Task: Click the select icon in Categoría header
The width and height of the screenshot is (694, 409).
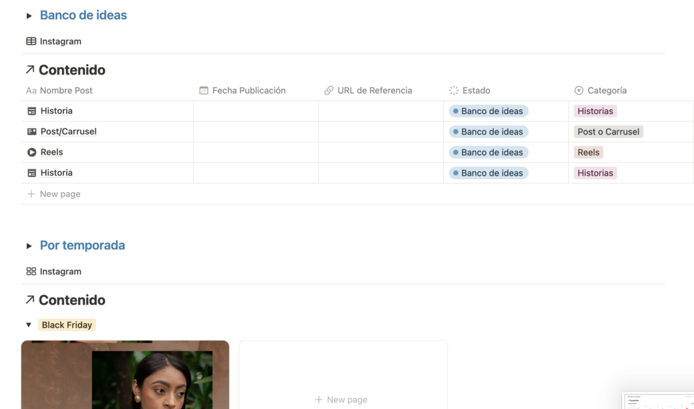Action: click(579, 91)
